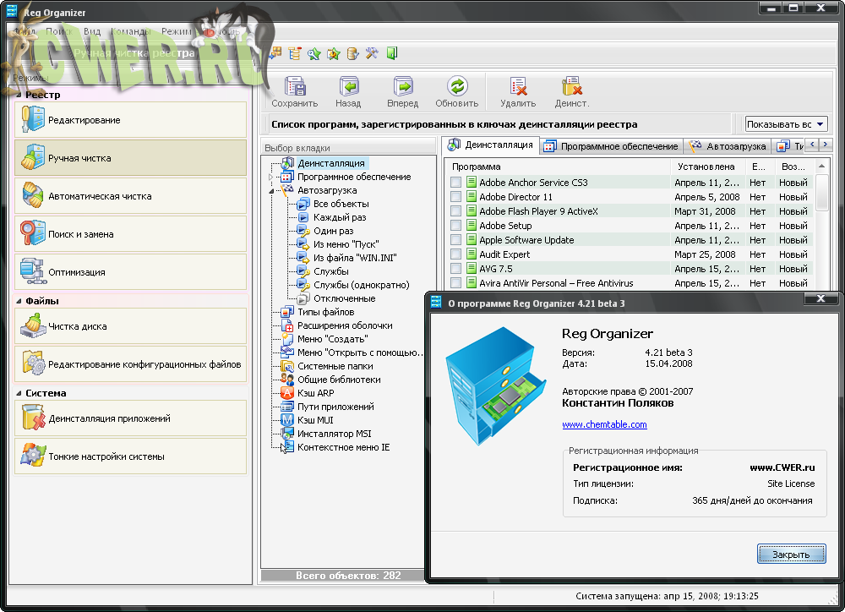
Task: Switch to the Программное обеспечение tab
Action: (x=610, y=146)
